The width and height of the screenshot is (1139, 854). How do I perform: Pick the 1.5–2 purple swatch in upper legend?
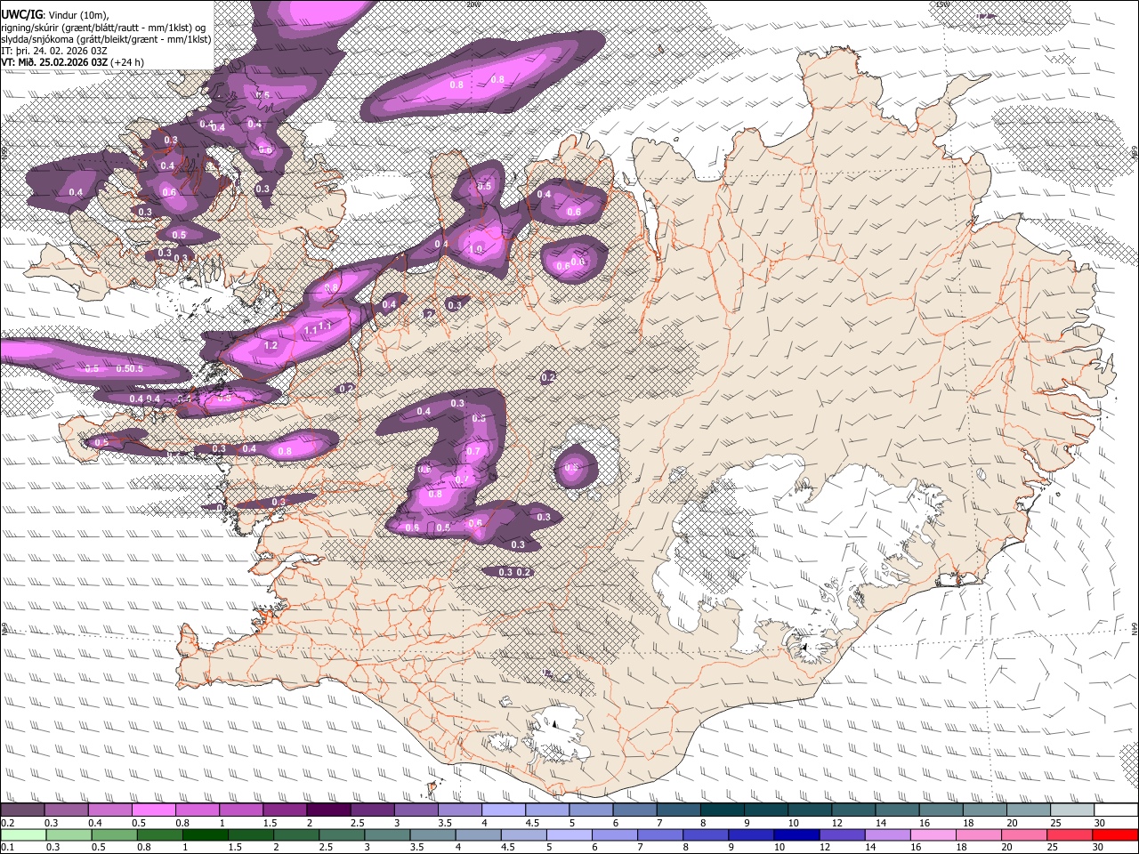[285, 810]
